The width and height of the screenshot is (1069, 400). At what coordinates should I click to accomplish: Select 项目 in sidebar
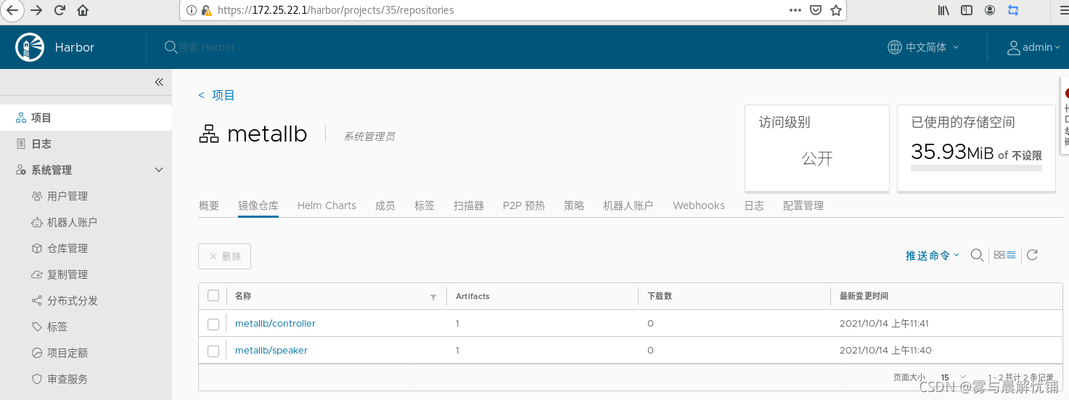click(86, 118)
